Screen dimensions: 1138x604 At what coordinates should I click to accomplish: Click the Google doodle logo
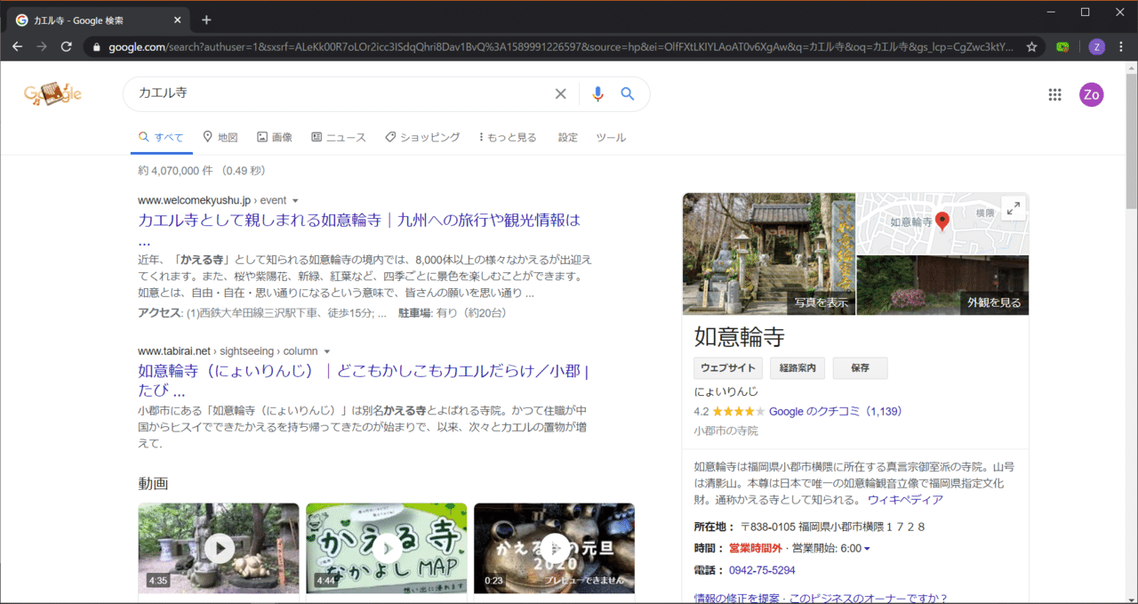pyautogui.click(x=52, y=93)
